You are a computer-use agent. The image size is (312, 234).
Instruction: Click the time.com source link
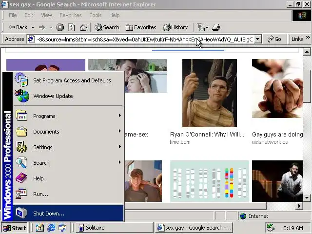tap(180, 142)
